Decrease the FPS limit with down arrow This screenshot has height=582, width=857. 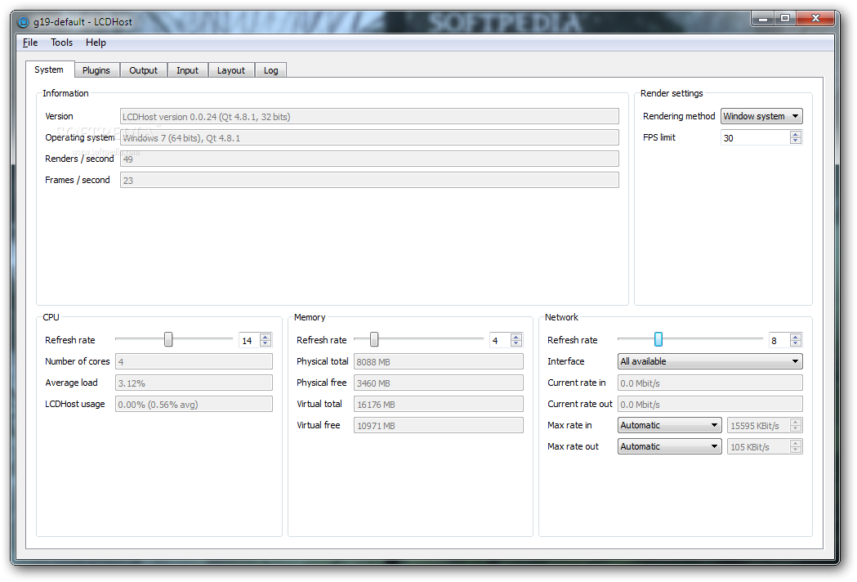(796, 141)
